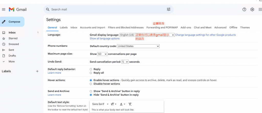Viewport: 262px width, 113px height.
Task: Click the Inbox tray icon in sidebar
Action: tap(4, 32)
